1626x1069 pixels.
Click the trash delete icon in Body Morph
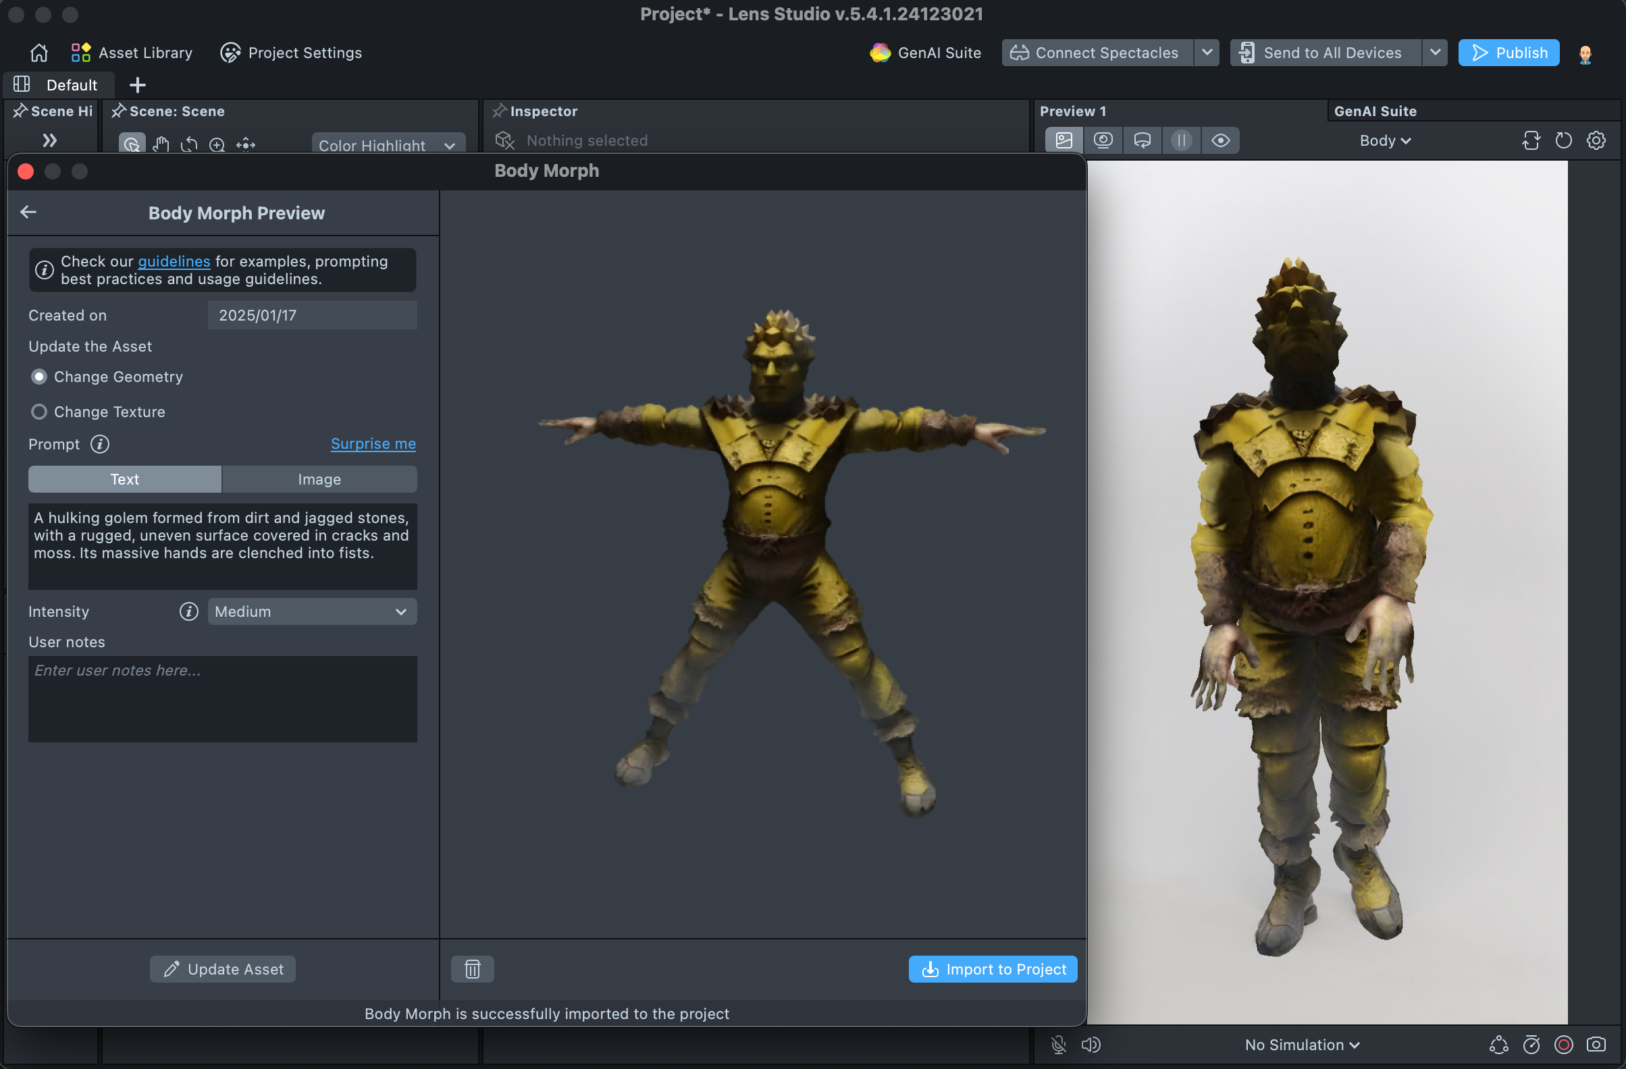point(472,968)
